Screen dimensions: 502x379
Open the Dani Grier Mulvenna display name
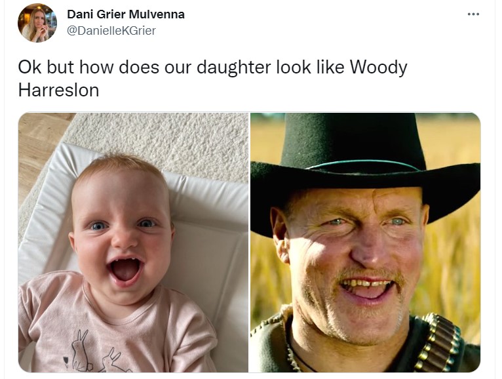(x=126, y=14)
